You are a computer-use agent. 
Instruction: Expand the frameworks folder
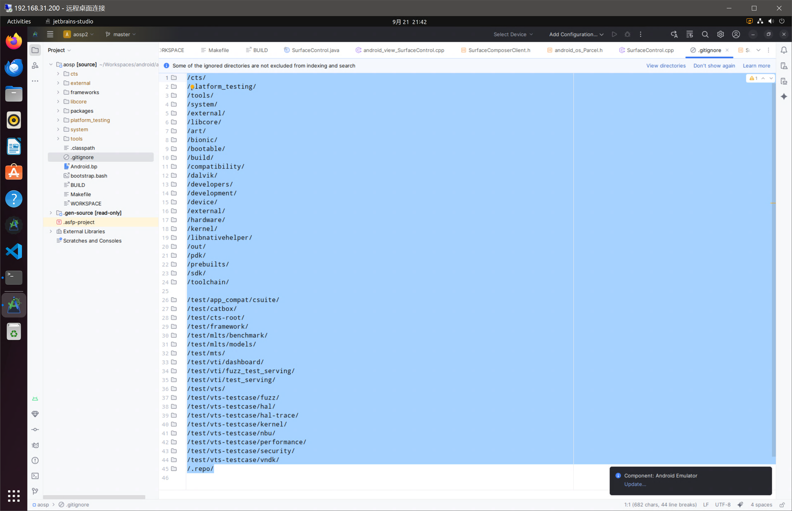(x=58, y=92)
